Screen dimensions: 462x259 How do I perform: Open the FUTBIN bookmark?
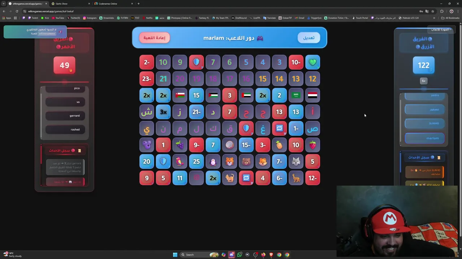123,18
